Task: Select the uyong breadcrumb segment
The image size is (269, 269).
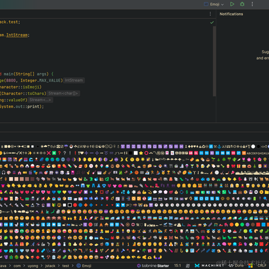Action: coord(33,266)
